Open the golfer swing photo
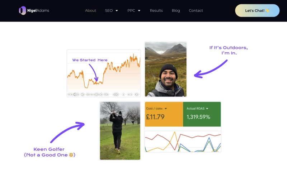 coord(120,131)
